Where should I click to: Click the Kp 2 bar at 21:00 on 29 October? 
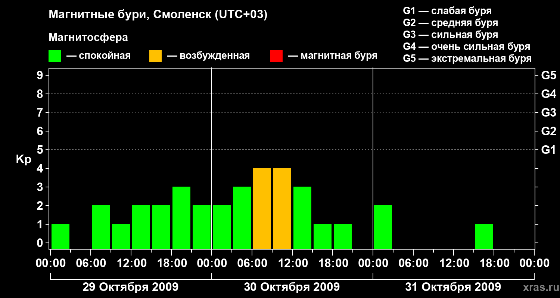[202, 227]
